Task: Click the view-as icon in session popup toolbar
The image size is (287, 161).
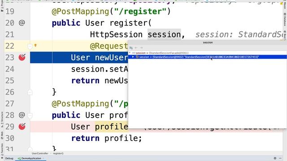Action: point(131,48)
